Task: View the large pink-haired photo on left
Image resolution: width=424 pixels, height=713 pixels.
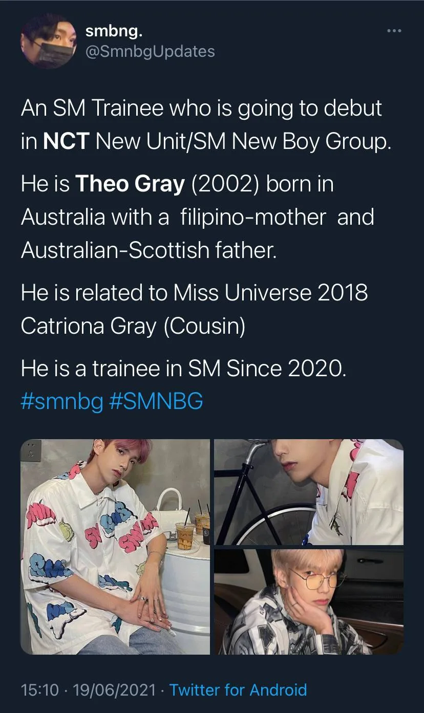Action: (x=115, y=547)
